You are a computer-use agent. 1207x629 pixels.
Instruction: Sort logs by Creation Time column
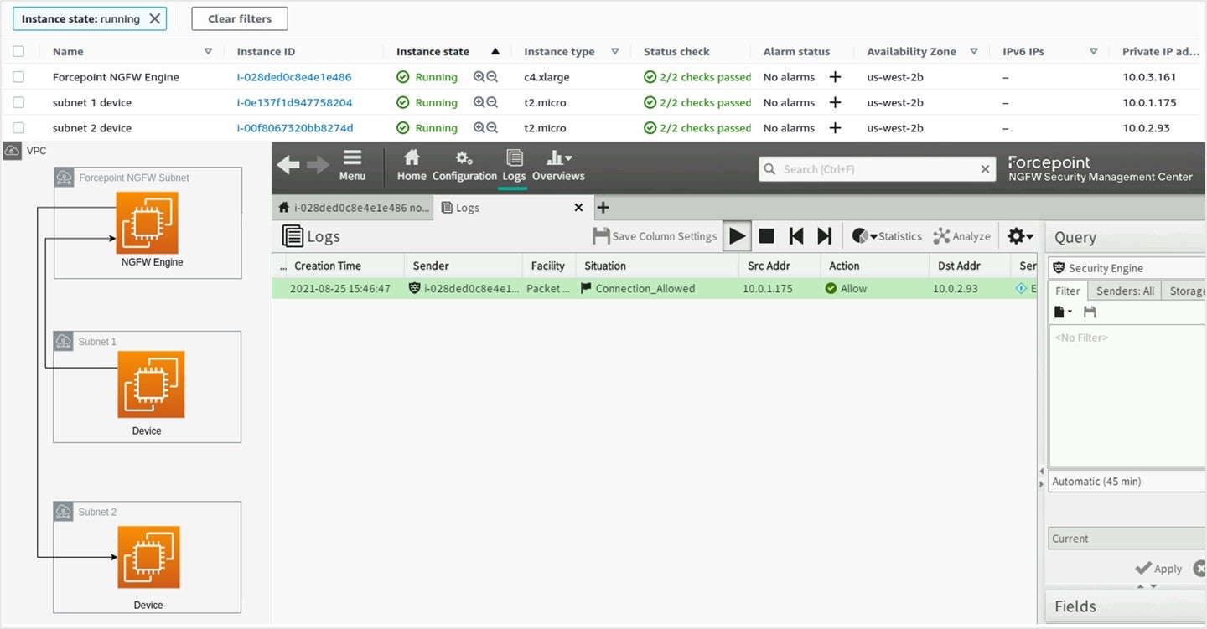click(328, 266)
